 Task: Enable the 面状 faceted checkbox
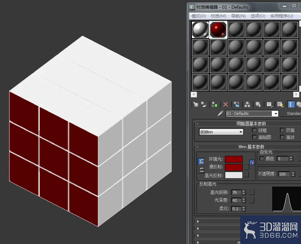[282, 137]
